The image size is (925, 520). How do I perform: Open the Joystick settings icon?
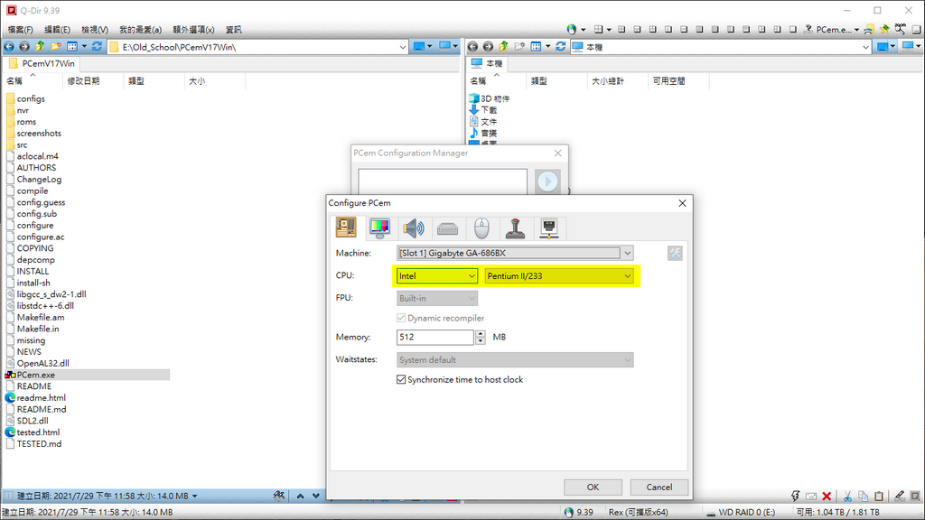pos(515,227)
